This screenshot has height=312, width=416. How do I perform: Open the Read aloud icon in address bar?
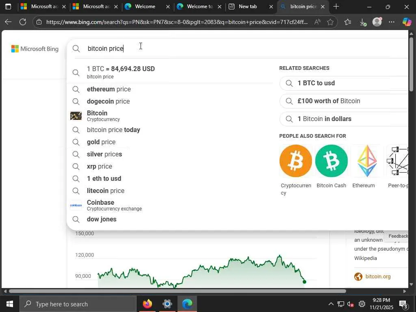[x=317, y=22]
